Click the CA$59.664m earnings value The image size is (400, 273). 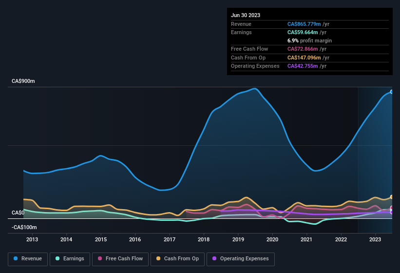point(303,32)
